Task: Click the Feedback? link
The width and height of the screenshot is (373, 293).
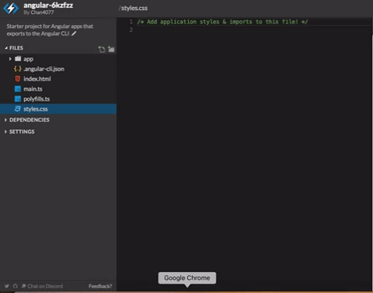Action: [x=100, y=286]
